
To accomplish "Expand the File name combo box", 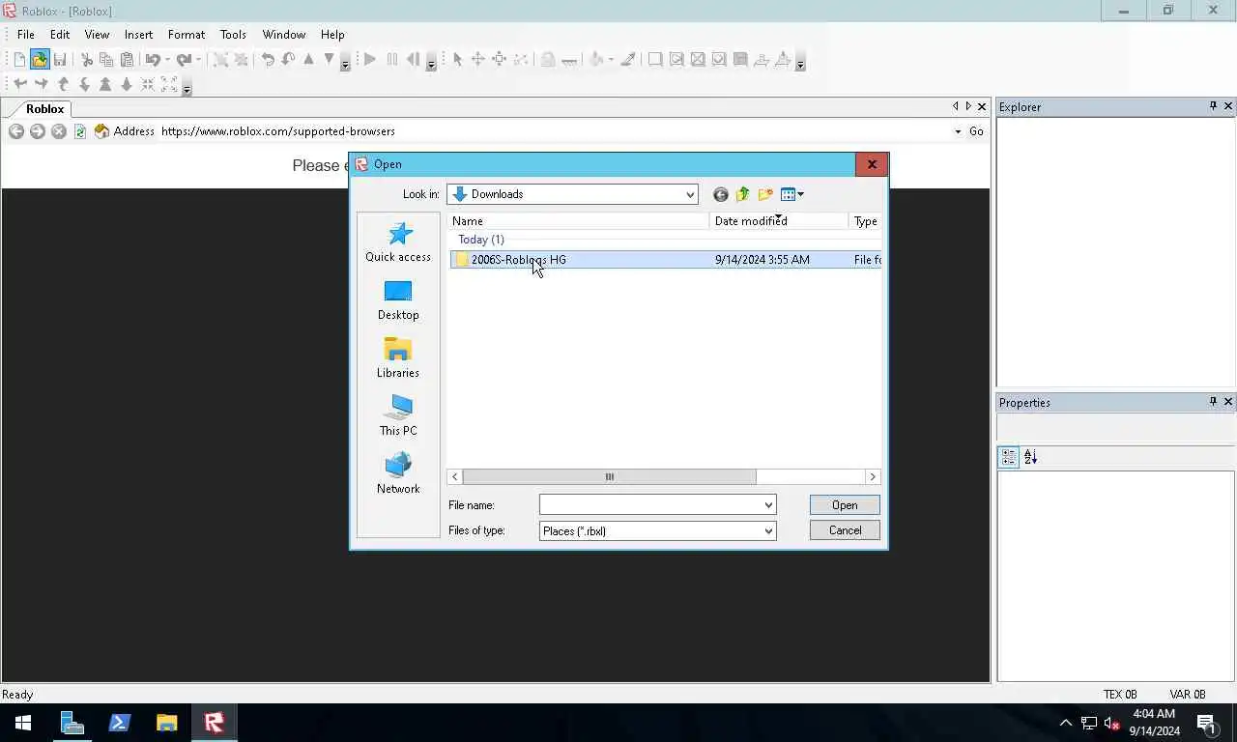I will tap(768, 505).
